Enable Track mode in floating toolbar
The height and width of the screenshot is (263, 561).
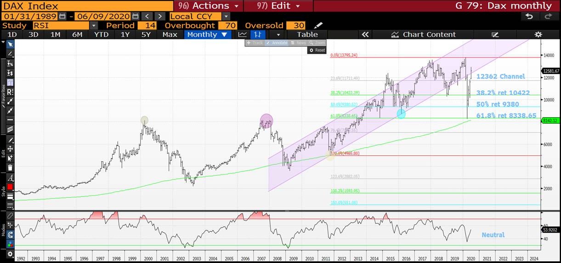[x=255, y=43]
